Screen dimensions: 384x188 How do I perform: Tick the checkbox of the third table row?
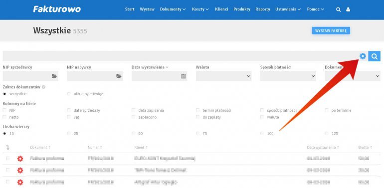tap(7, 182)
